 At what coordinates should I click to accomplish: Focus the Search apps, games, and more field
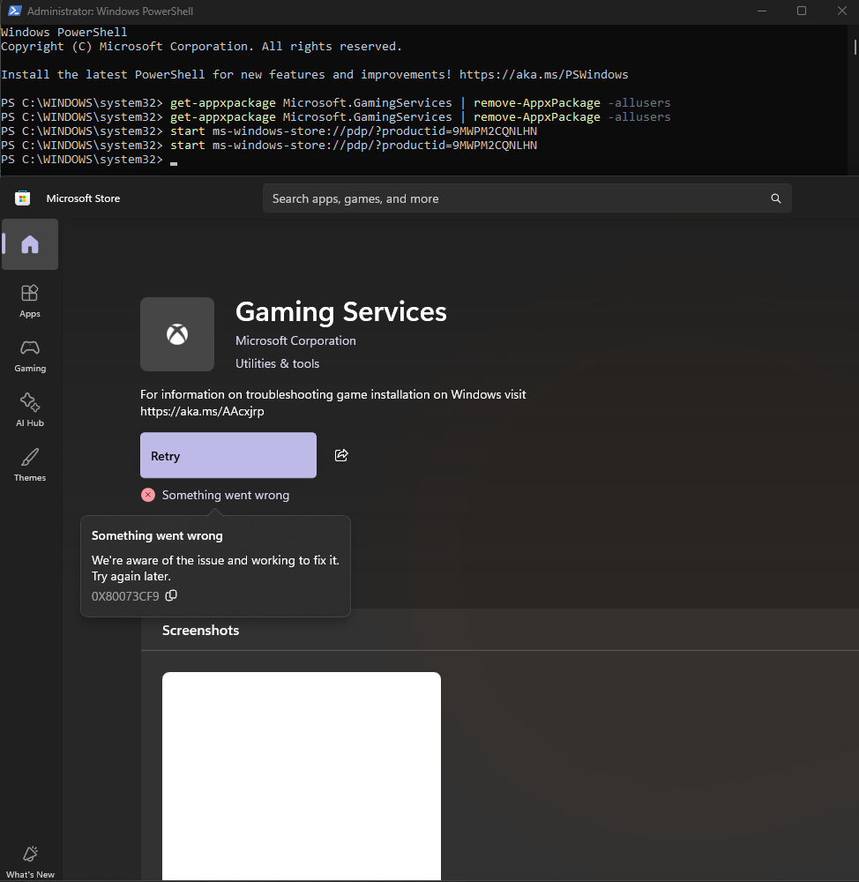(527, 198)
